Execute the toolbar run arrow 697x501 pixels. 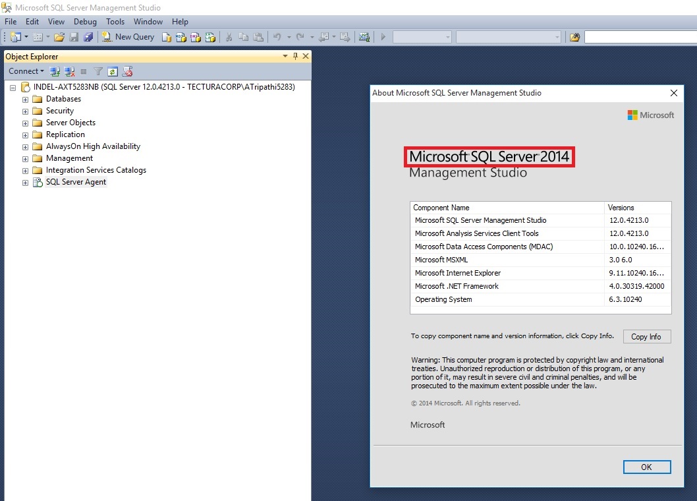pyautogui.click(x=383, y=37)
